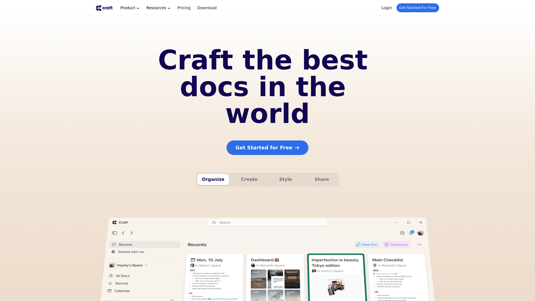
Task: Click the back navigation arrow
Action: [x=123, y=233]
